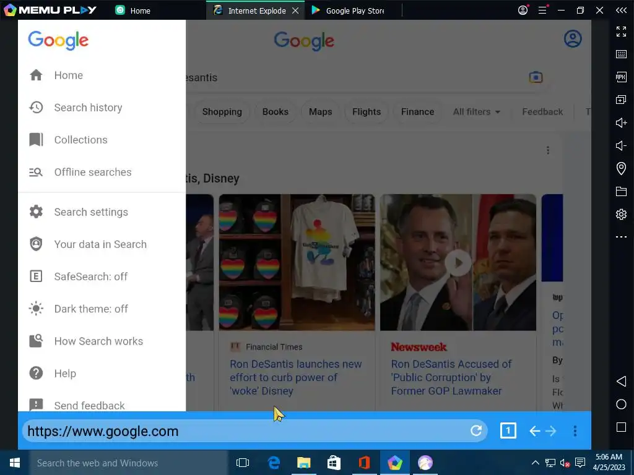The width and height of the screenshot is (634, 475).
Task: Close the Internet Explorer tab
Action: click(295, 11)
